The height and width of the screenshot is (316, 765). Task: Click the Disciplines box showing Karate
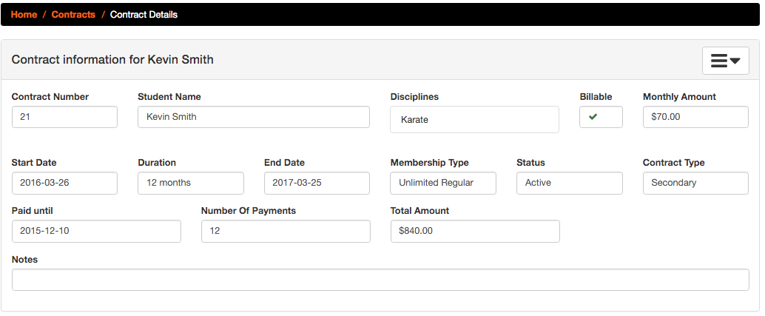[475, 119]
